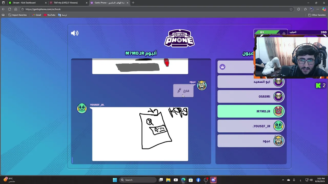Open Other favorites folder
Viewport: 328px width, 184px height.
click(x=317, y=15)
